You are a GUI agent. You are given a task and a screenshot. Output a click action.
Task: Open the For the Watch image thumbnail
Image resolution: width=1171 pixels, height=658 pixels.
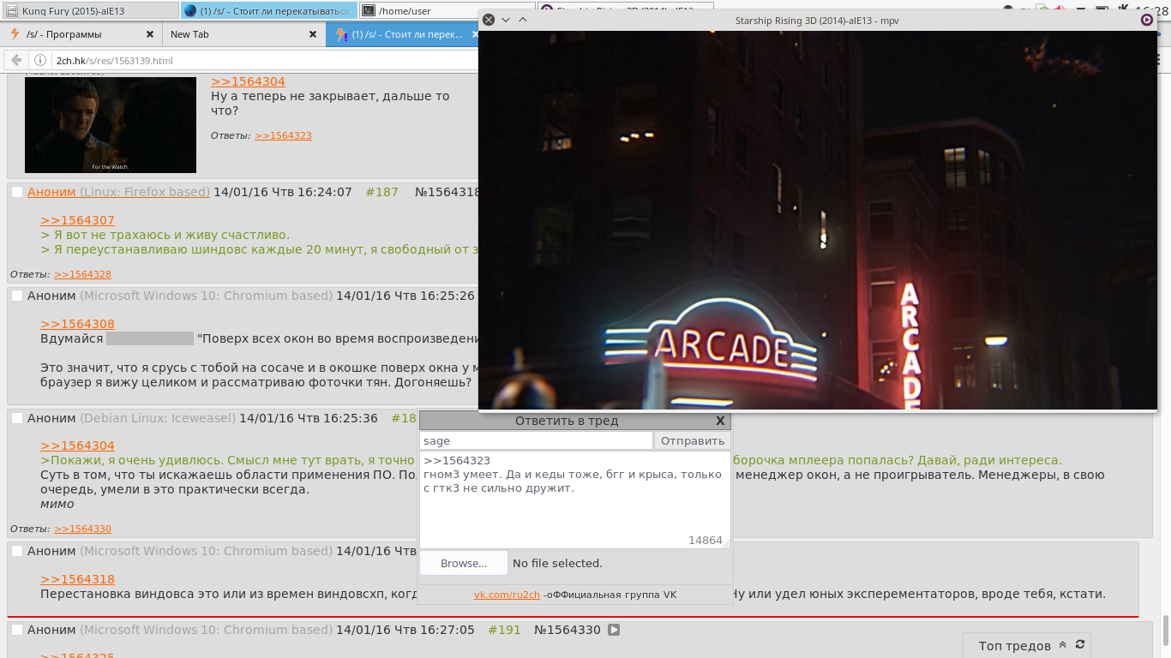pyautogui.click(x=111, y=125)
